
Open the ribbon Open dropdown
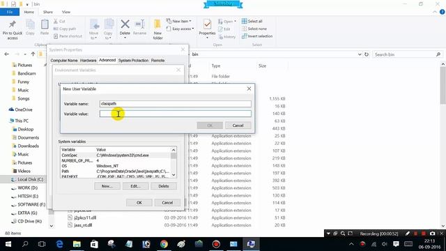click(x=227, y=22)
